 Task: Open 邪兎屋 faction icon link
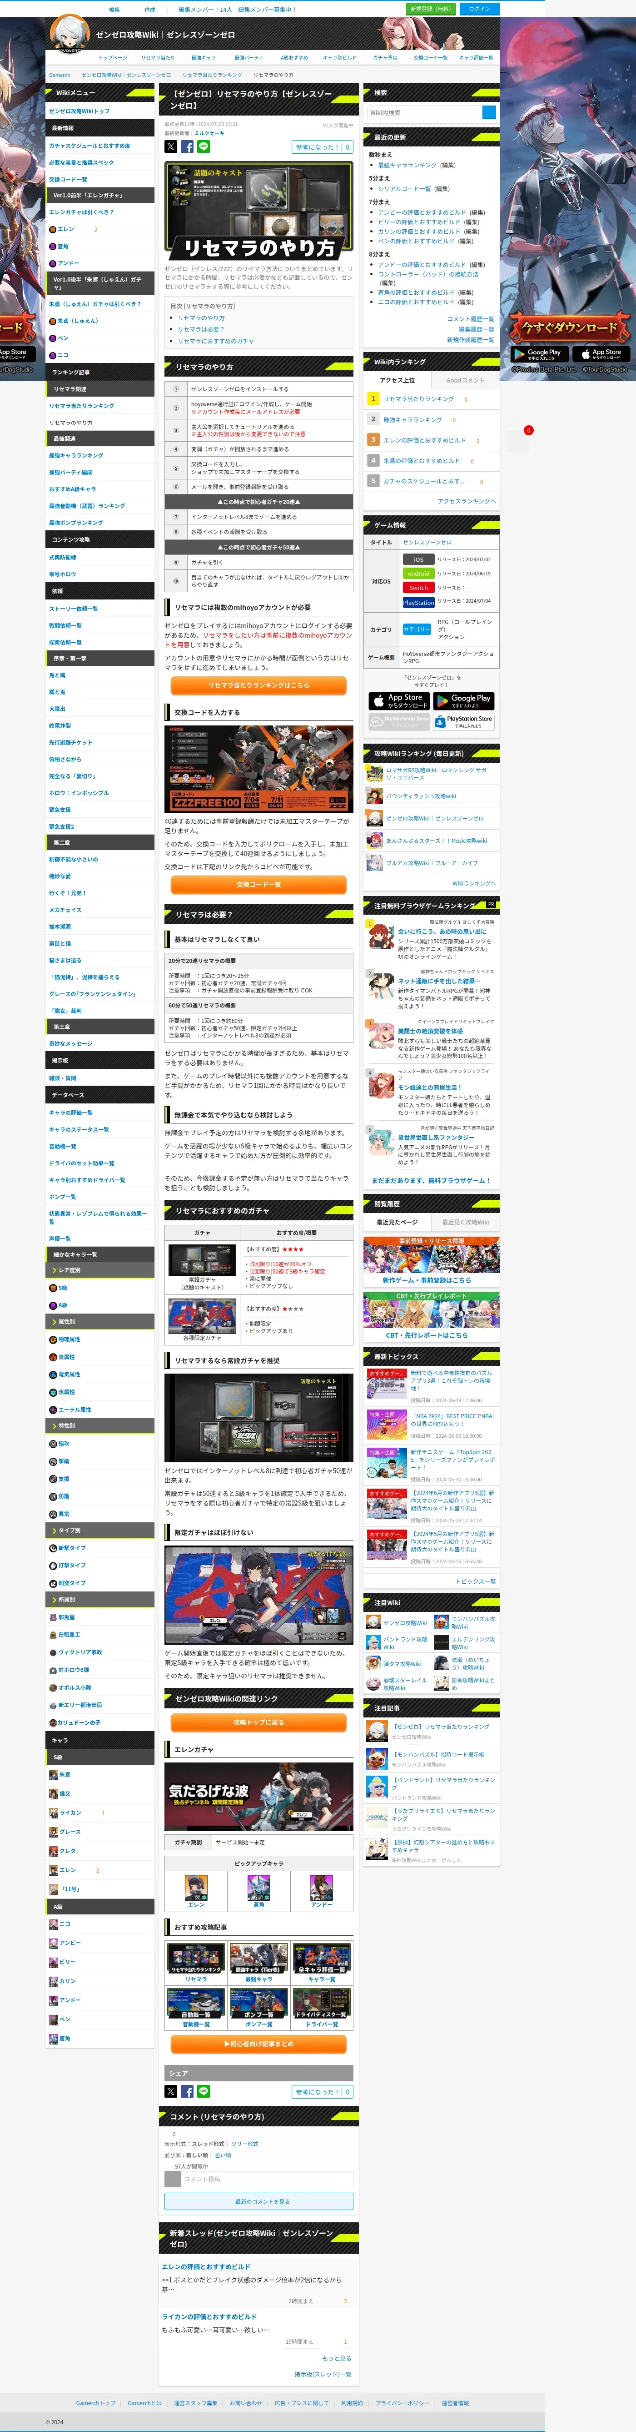(53, 1617)
